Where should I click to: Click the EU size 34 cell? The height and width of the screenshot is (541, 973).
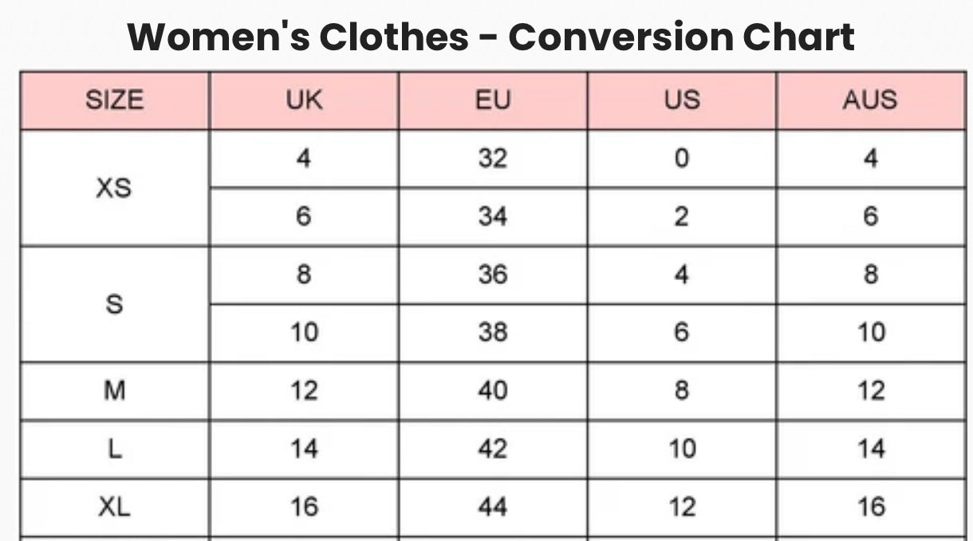(492, 217)
